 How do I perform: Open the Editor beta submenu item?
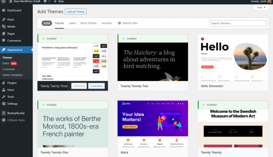9,63
